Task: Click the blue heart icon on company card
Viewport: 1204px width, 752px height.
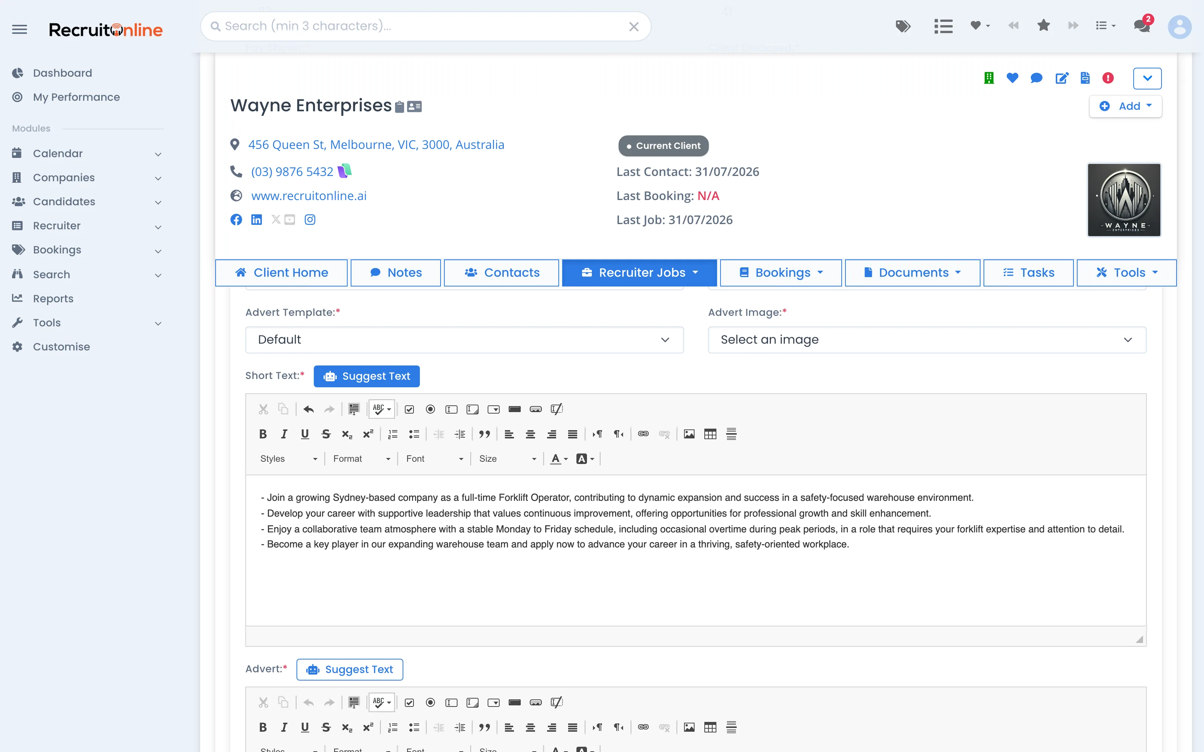Action: (x=1012, y=78)
